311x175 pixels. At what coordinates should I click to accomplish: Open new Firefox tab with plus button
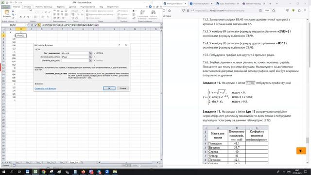pyautogui.click(x=270, y=3)
